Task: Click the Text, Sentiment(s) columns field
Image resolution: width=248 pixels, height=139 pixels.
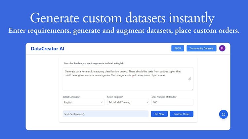Action: [105, 114]
